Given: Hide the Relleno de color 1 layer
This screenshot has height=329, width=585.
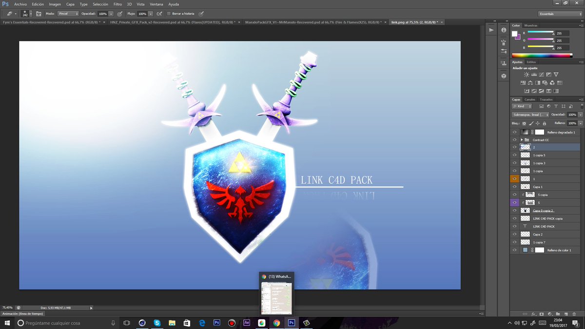Looking at the screenshot, I should [514, 250].
